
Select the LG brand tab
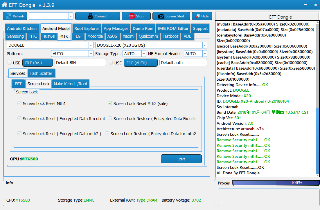pos(78,36)
